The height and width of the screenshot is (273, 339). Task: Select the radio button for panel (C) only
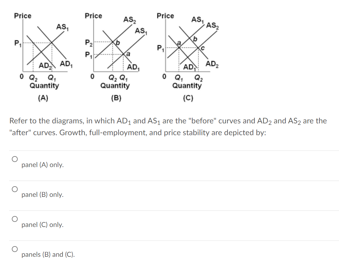pos(14,218)
